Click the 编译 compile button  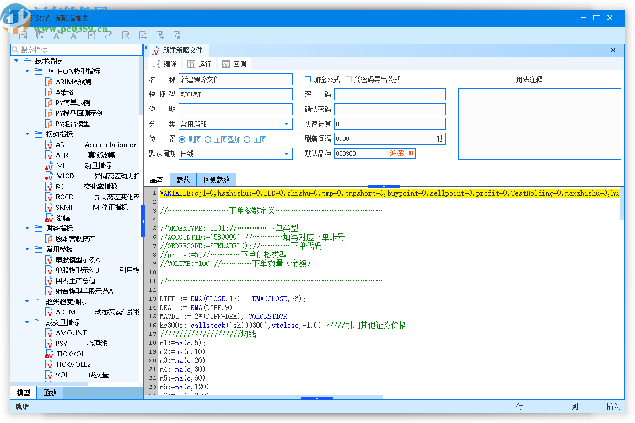point(165,64)
